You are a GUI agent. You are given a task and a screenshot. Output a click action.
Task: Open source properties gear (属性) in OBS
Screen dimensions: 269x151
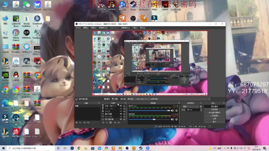point(107,99)
